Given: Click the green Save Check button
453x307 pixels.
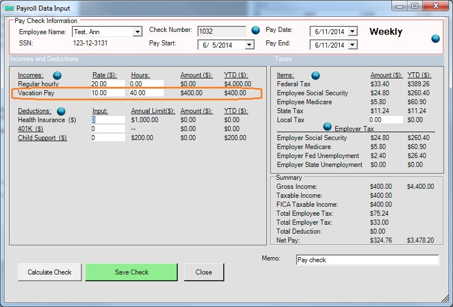Looking at the screenshot, I should (131, 272).
